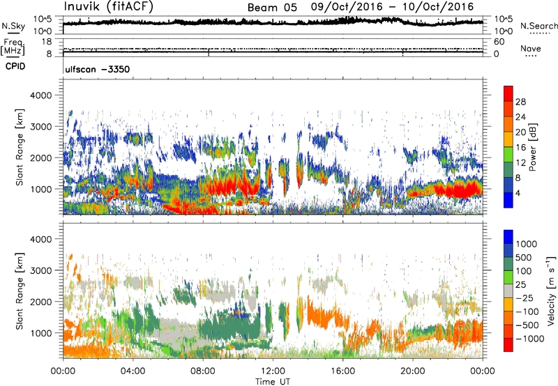Pick the red segment of the power color bar
The height and width of the screenshot is (386, 558).
pyautogui.click(x=508, y=94)
